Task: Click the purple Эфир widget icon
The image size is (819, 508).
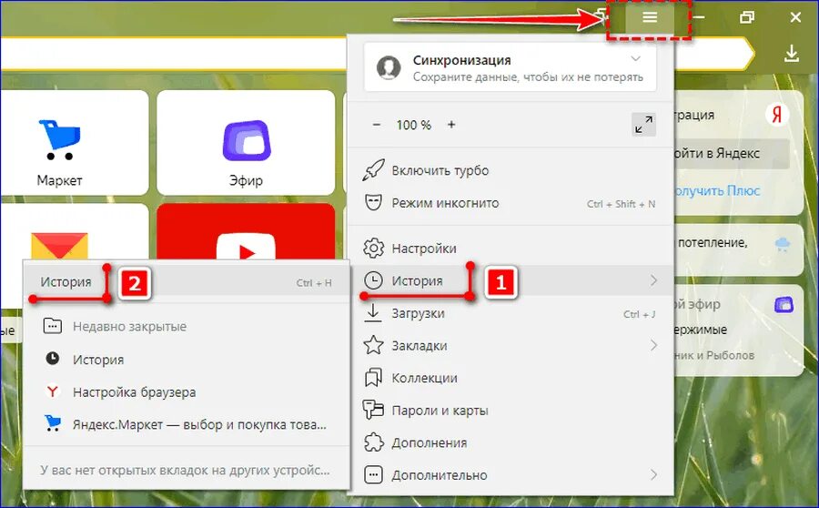Action: click(x=784, y=304)
